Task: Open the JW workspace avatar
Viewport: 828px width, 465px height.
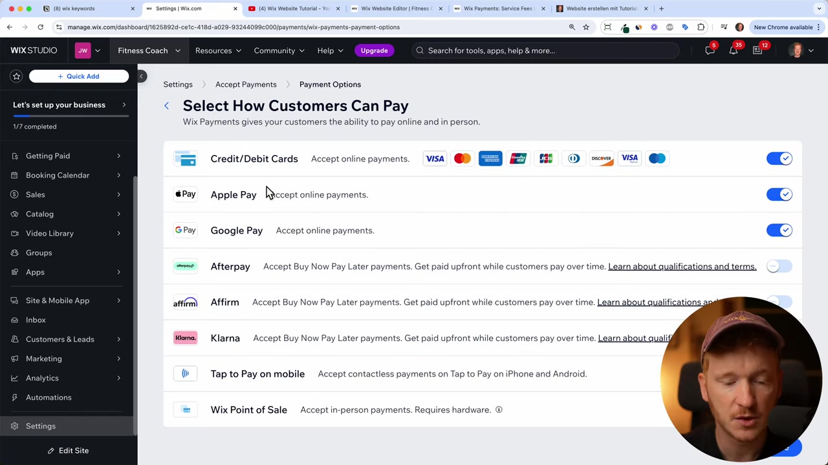Action: pyautogui.click(x=83, y=50)
